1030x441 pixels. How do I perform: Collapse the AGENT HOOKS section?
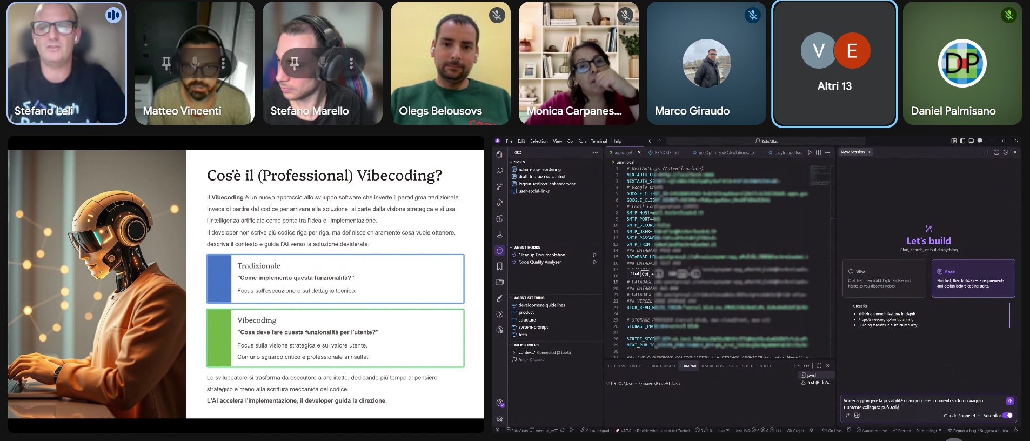(x=527, y=248)
